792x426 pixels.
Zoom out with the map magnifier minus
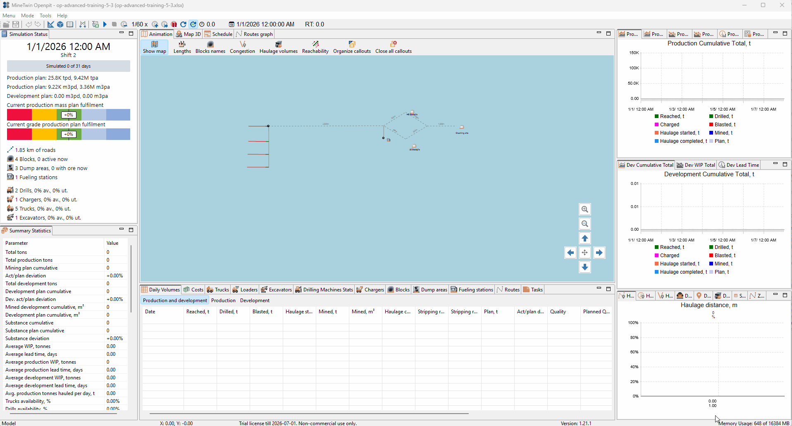585,224
